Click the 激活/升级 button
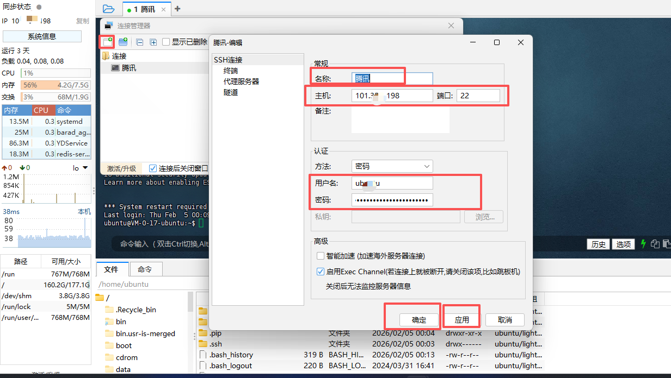This screenshot has height=378, width=671. [x=121, y=168]
